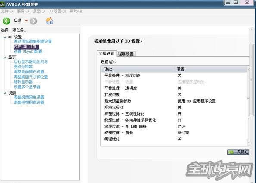
Task: Collapse the 视频 tree node
Action: pos(5,93)
